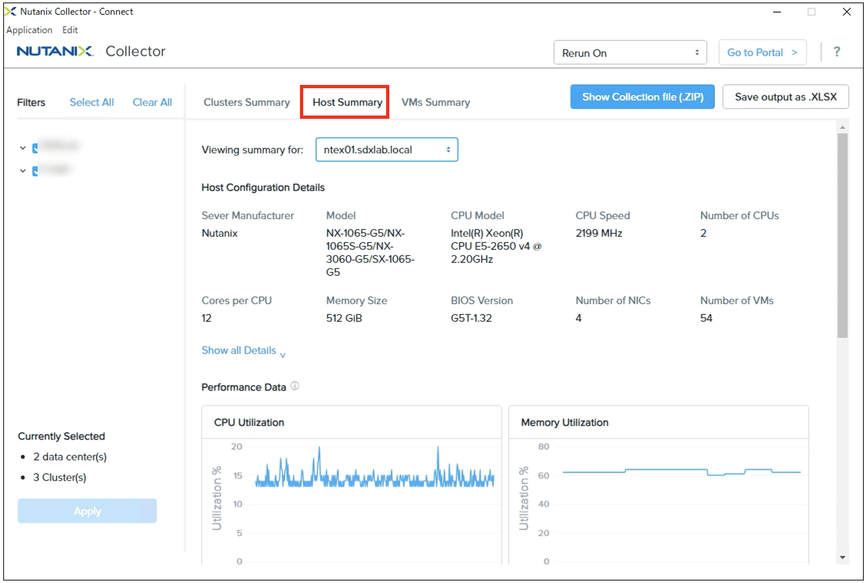Open the Rerun On dropdown
The image size is (867, 583).
[630, 52]
